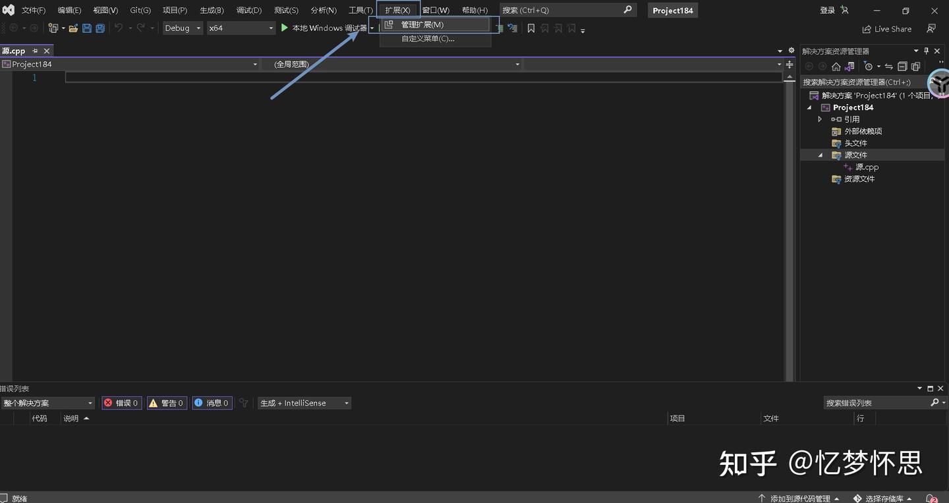Screen dimensions: 949x503
Task: Click the Save icon for the current file
Action: (x=88, y=28)
